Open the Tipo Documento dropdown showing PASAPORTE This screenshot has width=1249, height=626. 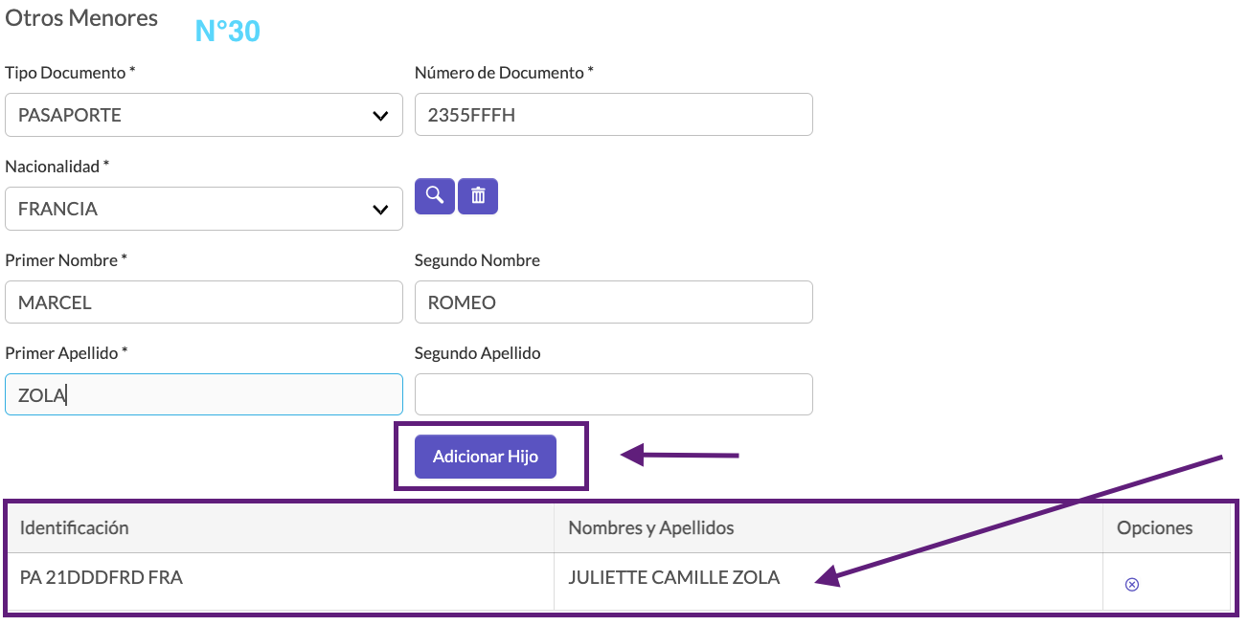pyautogui.click(x=204, y=115)
